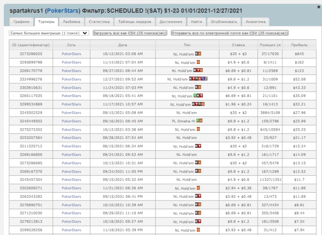
Task: Select the $7.94 profit cell
Action: pos(299,230)
